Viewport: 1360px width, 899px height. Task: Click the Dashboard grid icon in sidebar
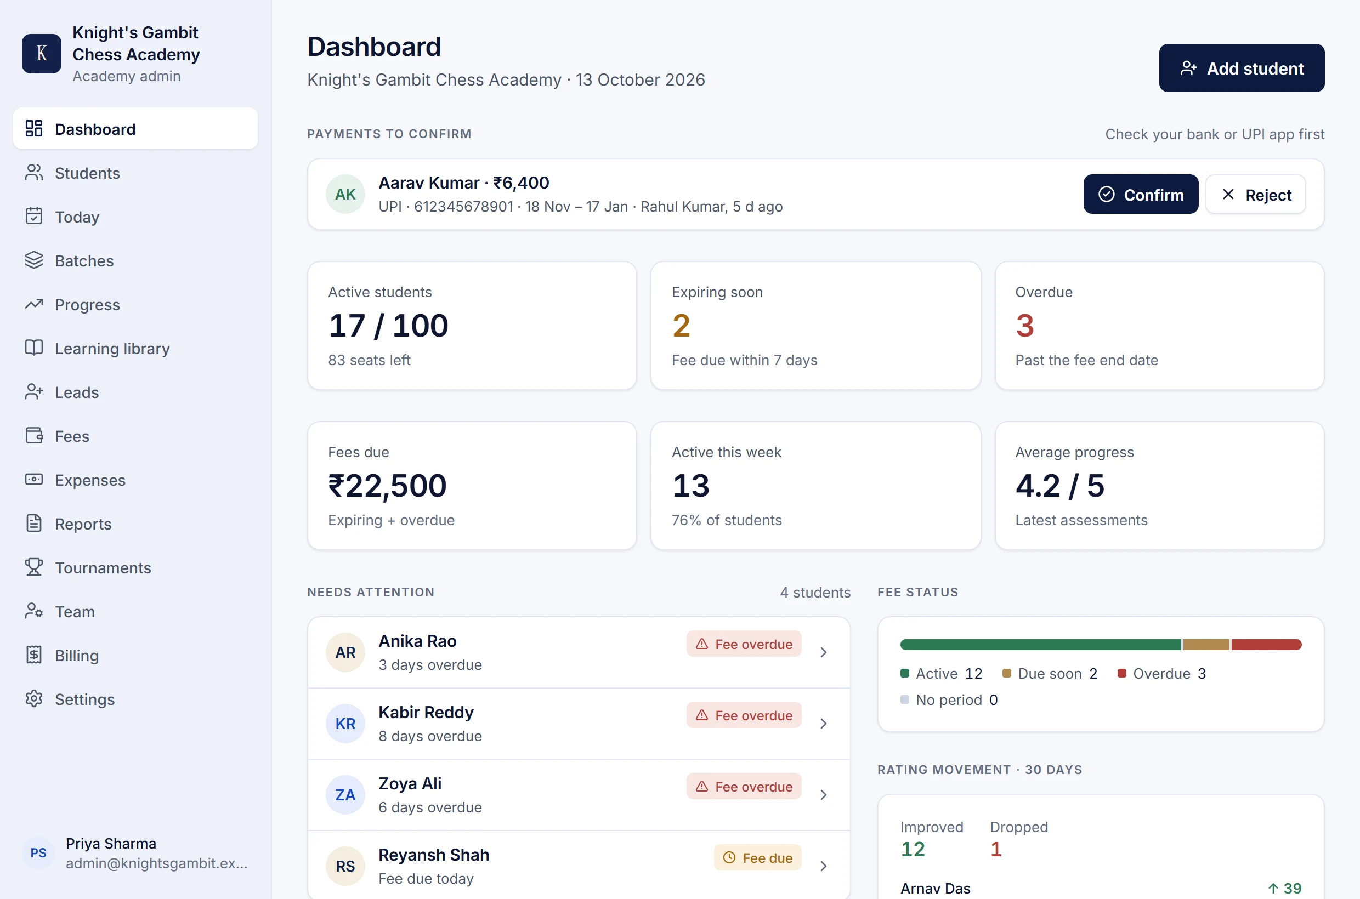[x=34, y=128]
